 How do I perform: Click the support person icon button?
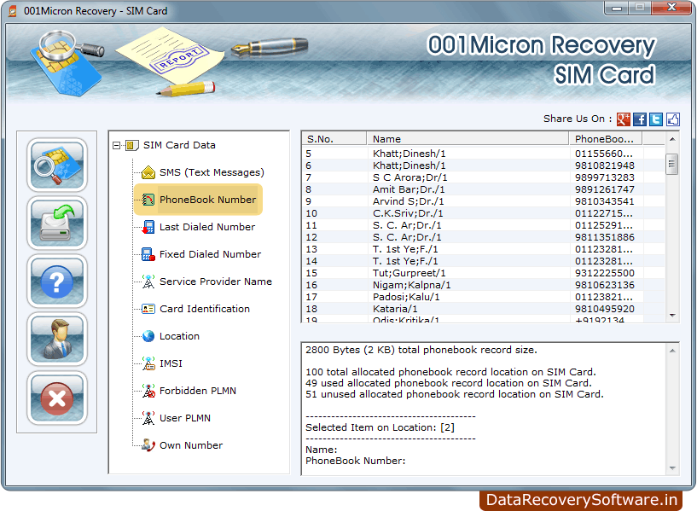coord(57,340)
